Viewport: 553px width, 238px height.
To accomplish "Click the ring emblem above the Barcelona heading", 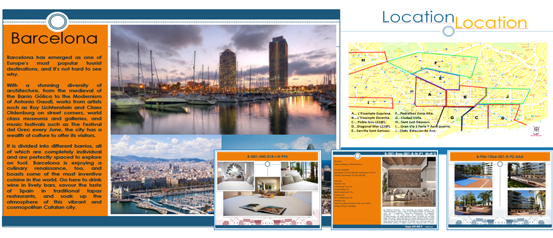I will tap(57, 21).
